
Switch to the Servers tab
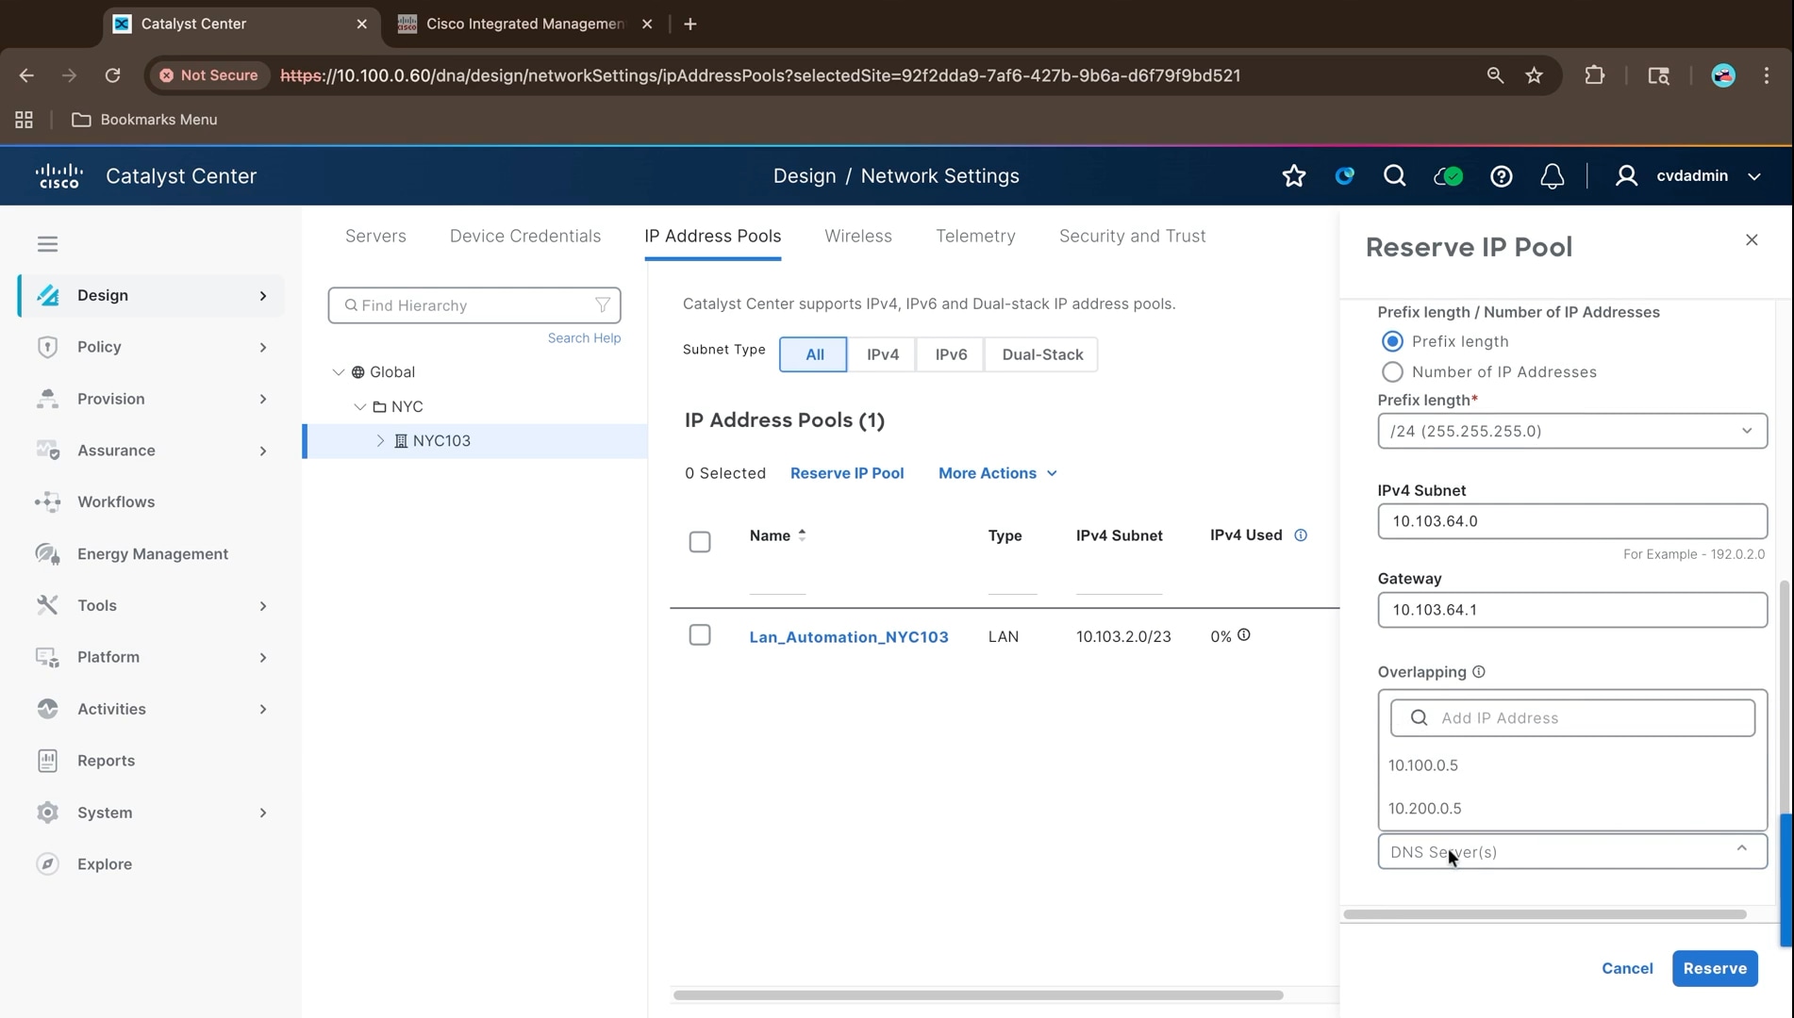pyautogui.click(x=375, y=236)
